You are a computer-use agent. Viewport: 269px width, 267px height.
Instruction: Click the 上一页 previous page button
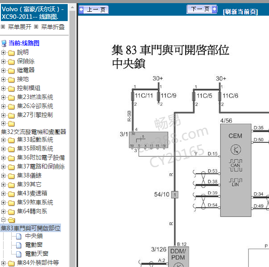[x=93, y=9]
